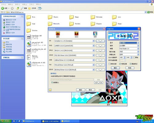The height and width of the screenshot is (123, 154).
Task: Select the Sstates folder icon
Action: tap(29, 30)
